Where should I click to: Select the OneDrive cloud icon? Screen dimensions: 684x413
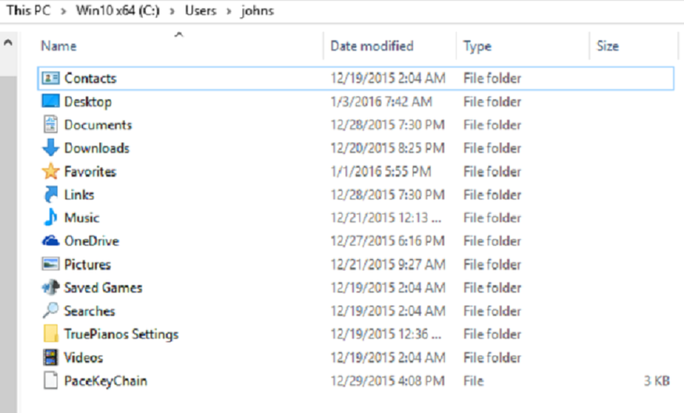coord(51,241)
